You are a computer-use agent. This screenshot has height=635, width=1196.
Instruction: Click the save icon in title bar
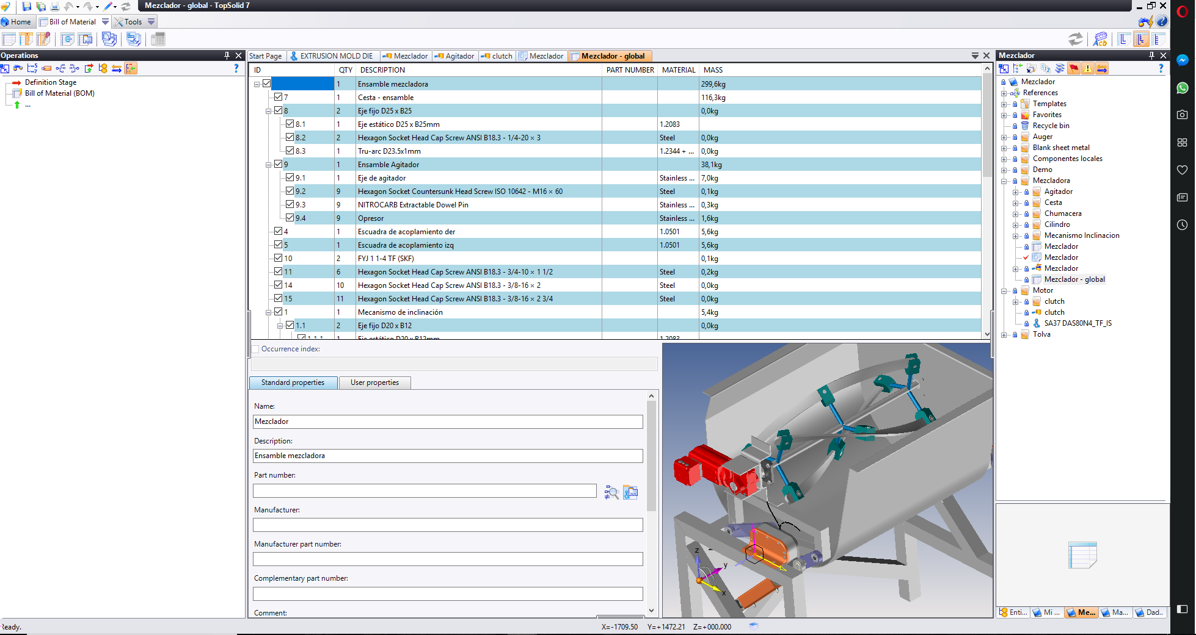point(26,6)
